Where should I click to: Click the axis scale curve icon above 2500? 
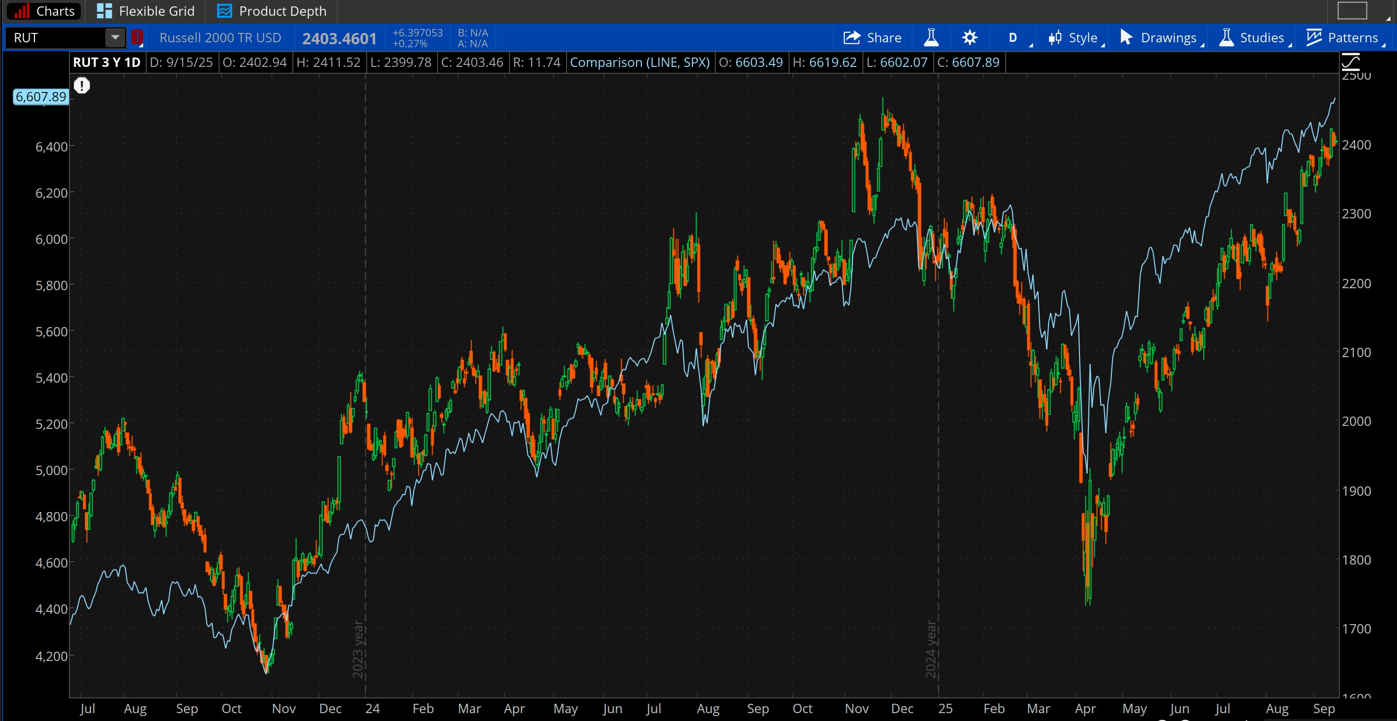[x=1350, y=62]
